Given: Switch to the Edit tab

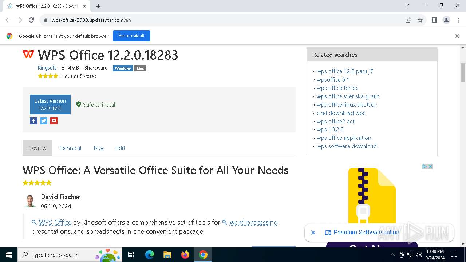Looking at the screenshot, I should click(x=121, y=148).
